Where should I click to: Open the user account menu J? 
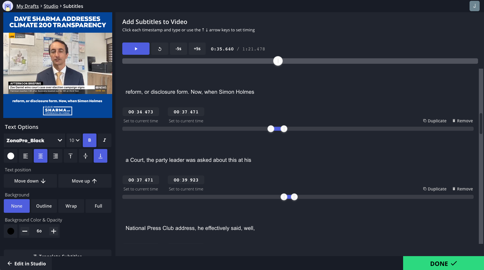tap(474, 6)
